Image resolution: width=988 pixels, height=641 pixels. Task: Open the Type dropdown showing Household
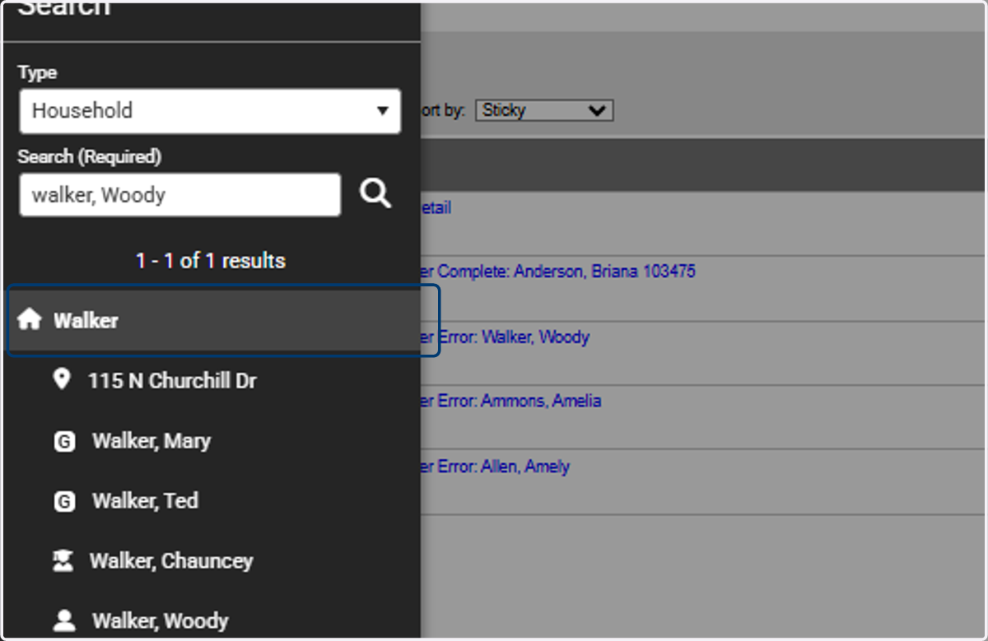pos(210,111)
